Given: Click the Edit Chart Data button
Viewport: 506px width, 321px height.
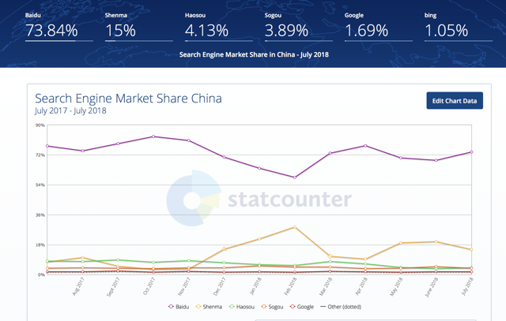Looking at the screenshot, I should (455, 101).
